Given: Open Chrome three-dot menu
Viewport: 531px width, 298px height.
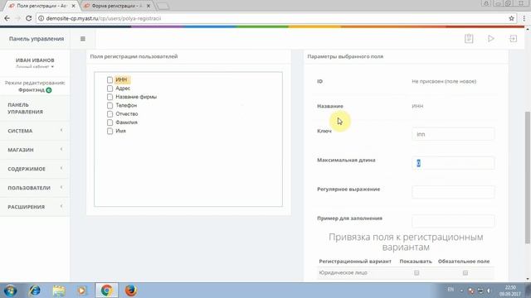Looking at the screenshot, I should pos(524,18).
